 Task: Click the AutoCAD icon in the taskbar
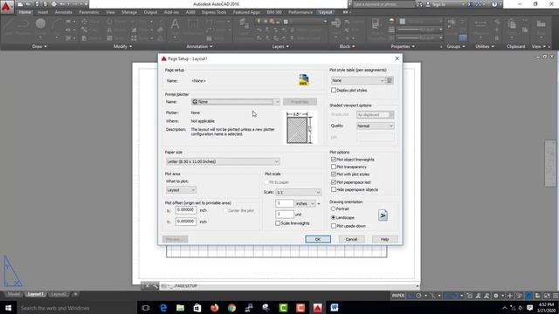coord(317,308)
